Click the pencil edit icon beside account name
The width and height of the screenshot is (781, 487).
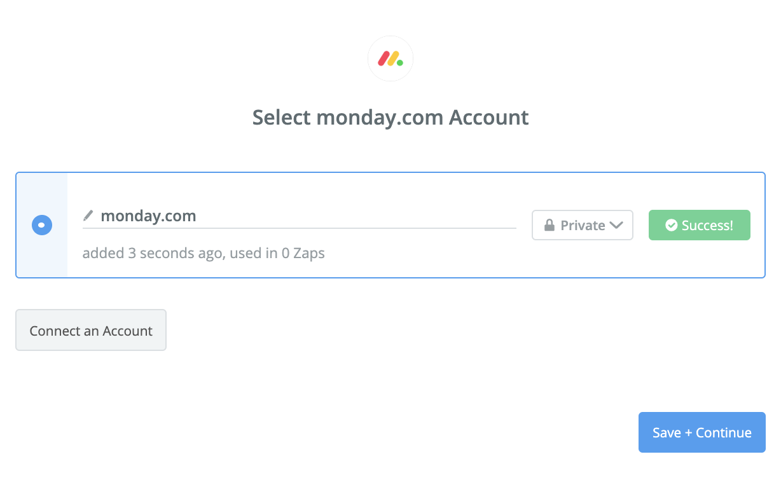(x=88, y=216)
